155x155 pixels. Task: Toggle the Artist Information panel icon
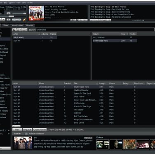point(26,134)
